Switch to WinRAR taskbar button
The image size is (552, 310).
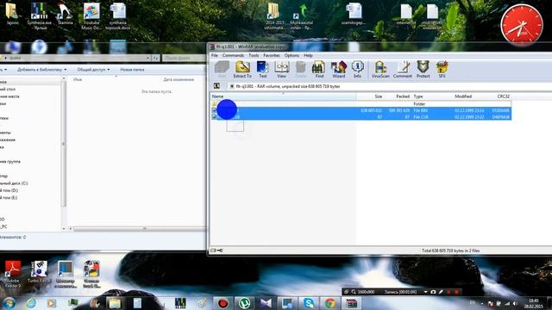(351, 303)
